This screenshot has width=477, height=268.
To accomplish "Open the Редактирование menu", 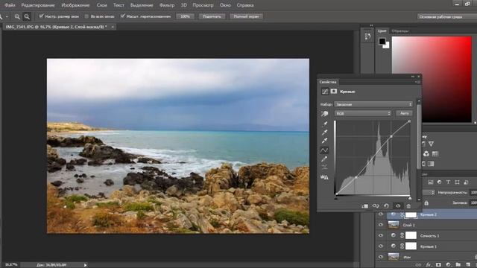I will click(38, 5).
